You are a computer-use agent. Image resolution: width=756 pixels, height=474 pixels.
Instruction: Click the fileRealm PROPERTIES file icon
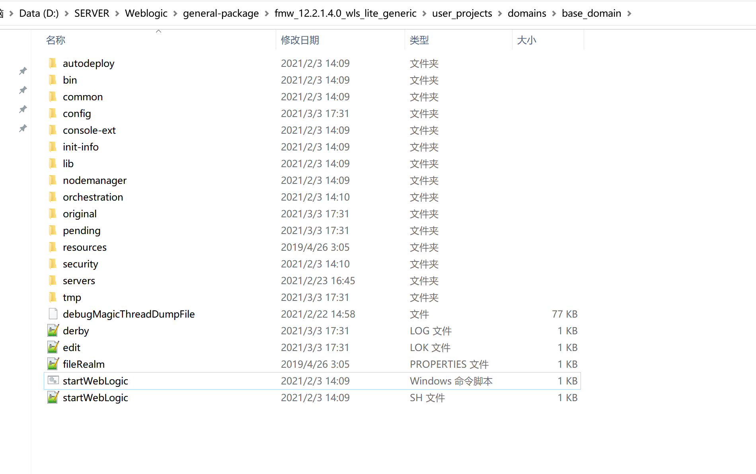53,363
